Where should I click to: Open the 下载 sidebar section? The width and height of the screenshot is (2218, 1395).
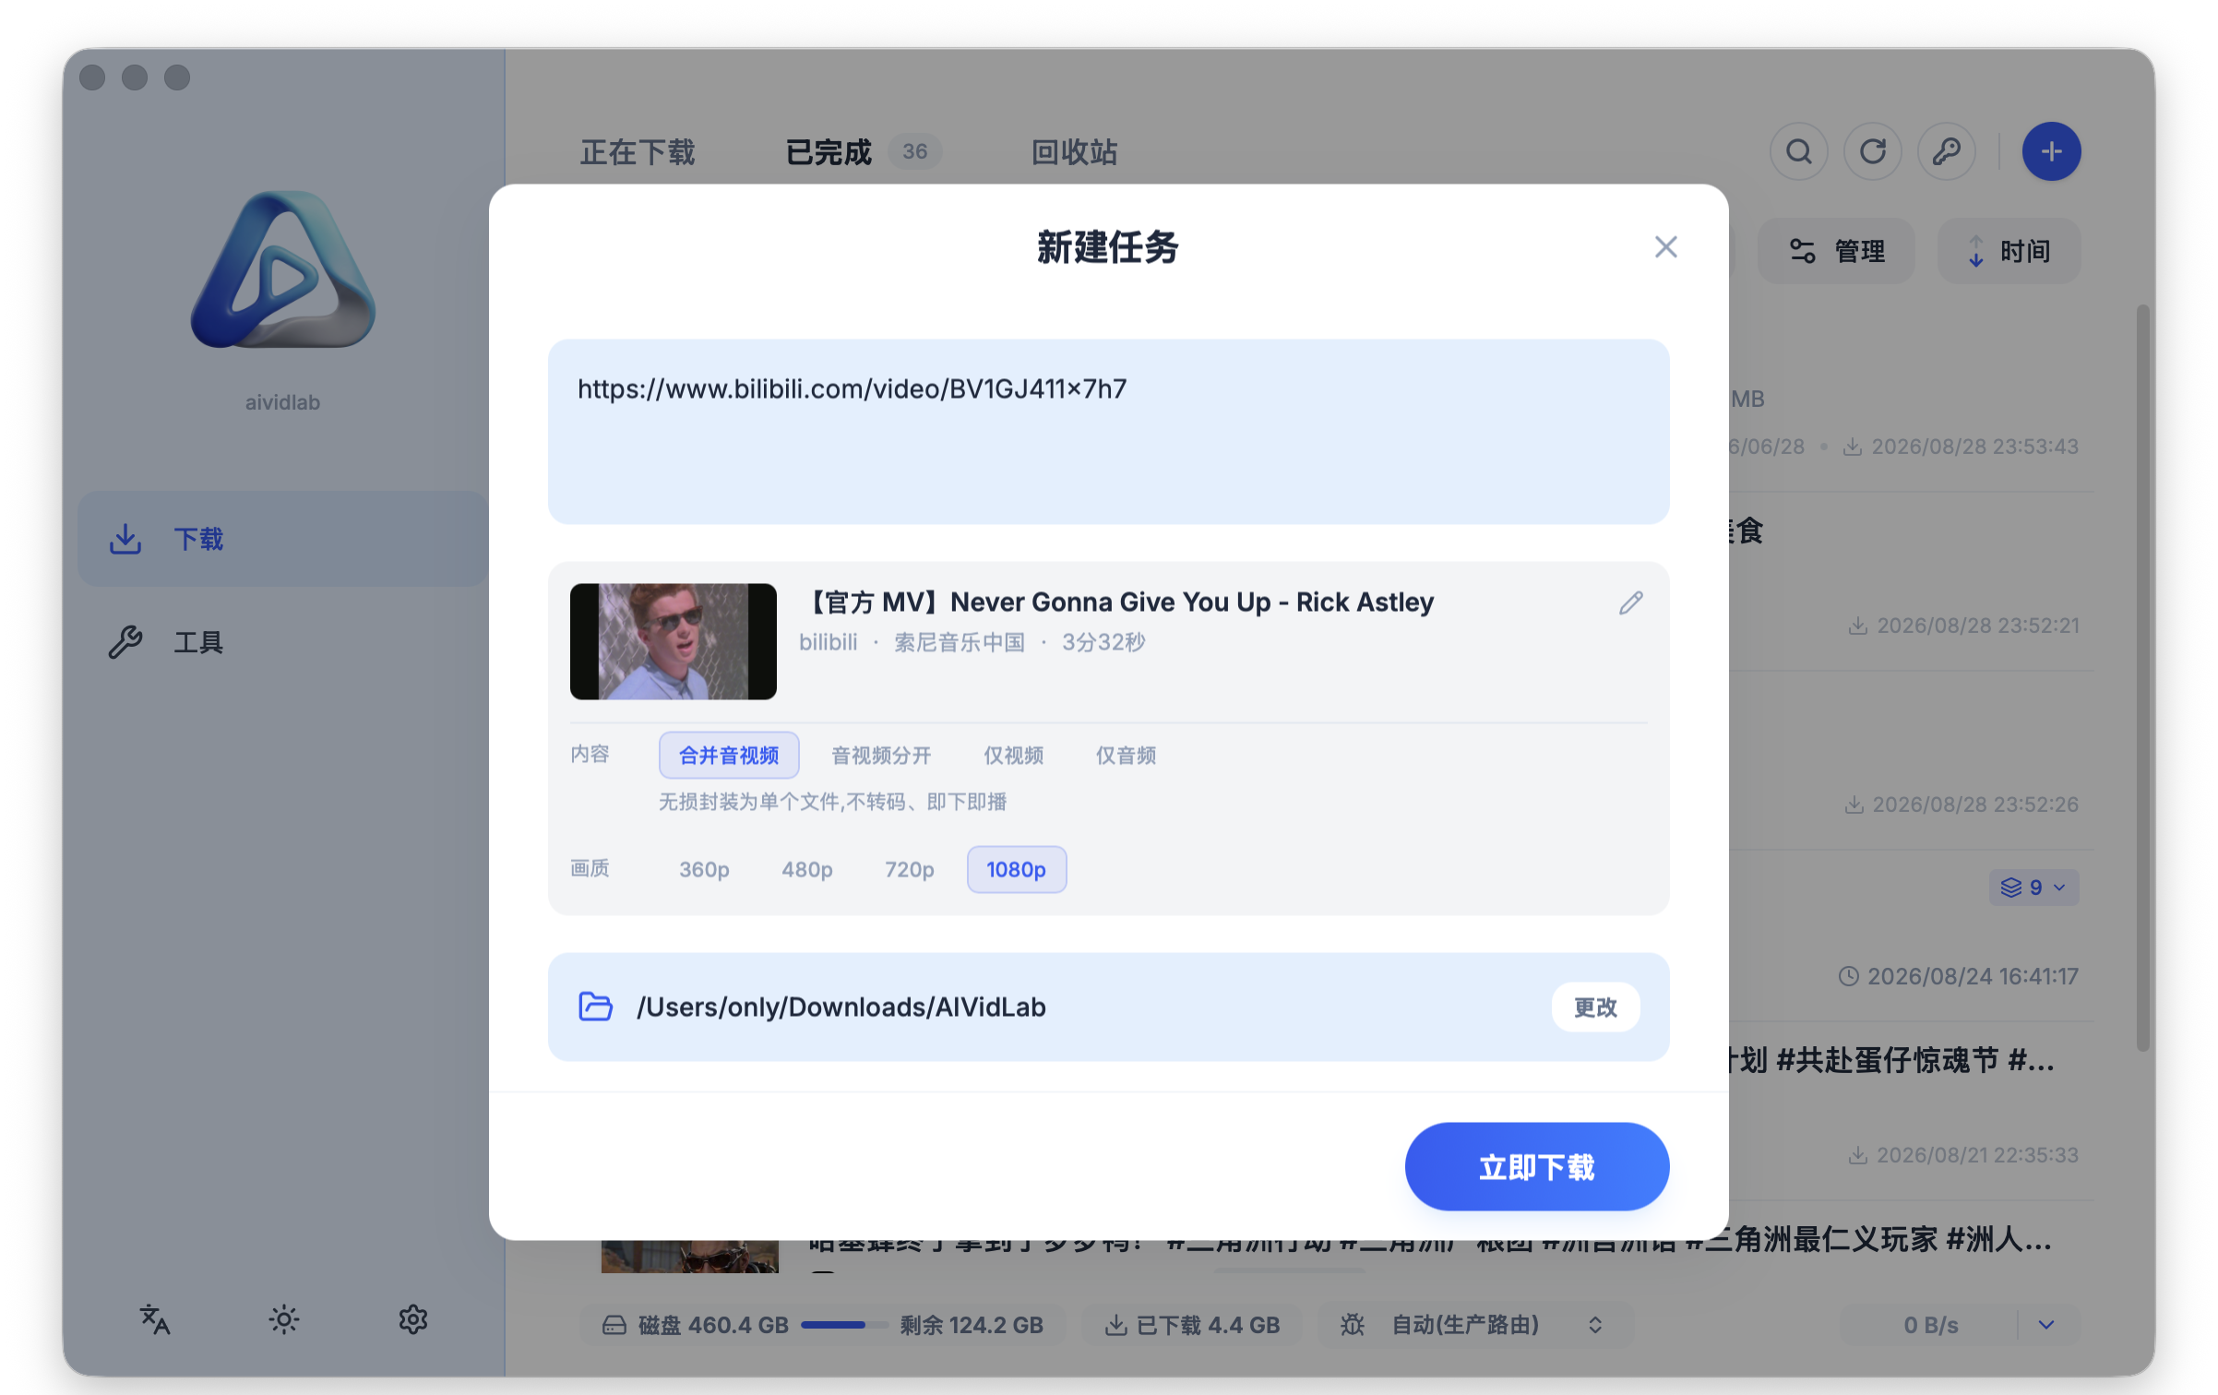(x=283, y=539)
